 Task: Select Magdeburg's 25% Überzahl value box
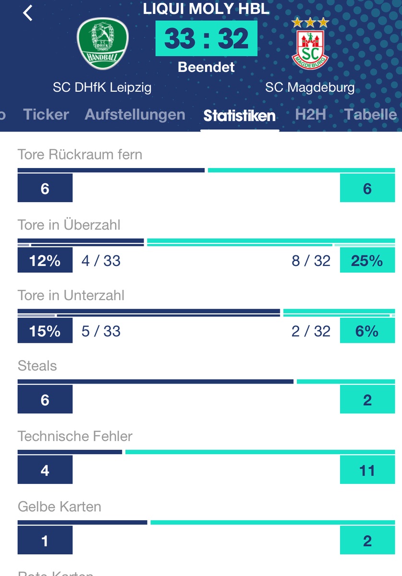click(367, 261)
